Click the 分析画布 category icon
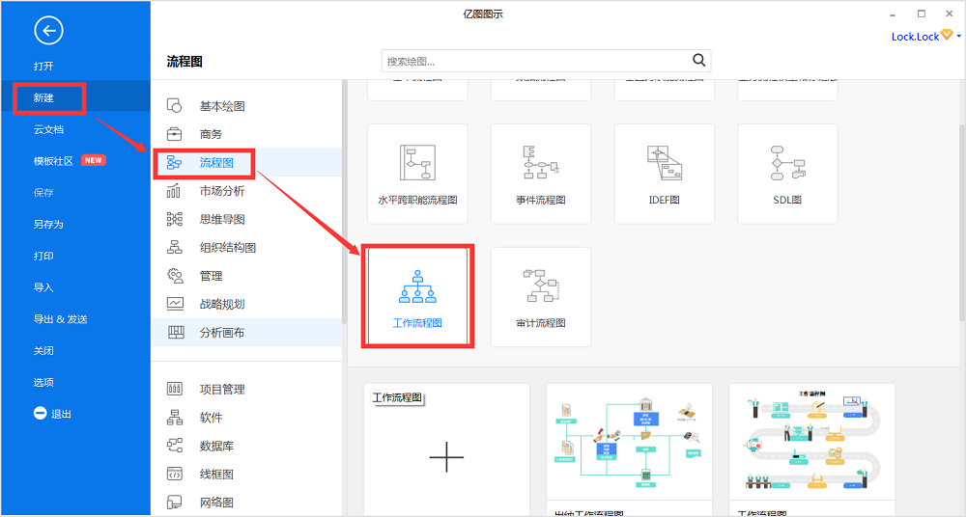 pyautogui.click(x=176, y=333)
